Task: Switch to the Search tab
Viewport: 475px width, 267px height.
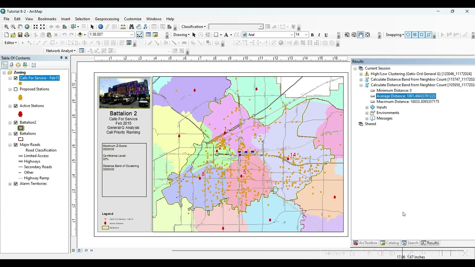Action: 410,243
